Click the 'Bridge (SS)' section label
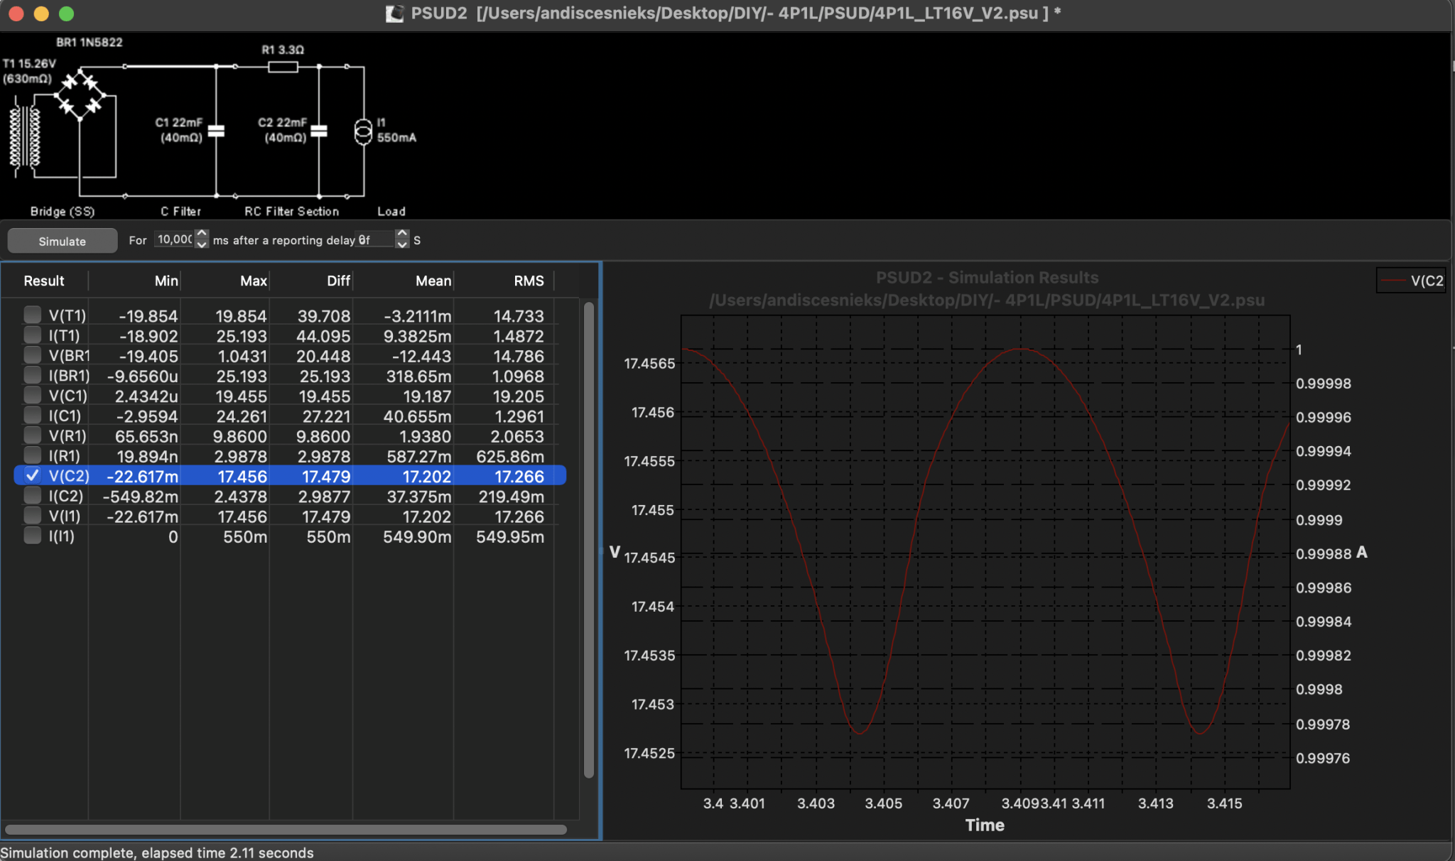The height and width of the screenshot is (861, 1455). point(63,211)
